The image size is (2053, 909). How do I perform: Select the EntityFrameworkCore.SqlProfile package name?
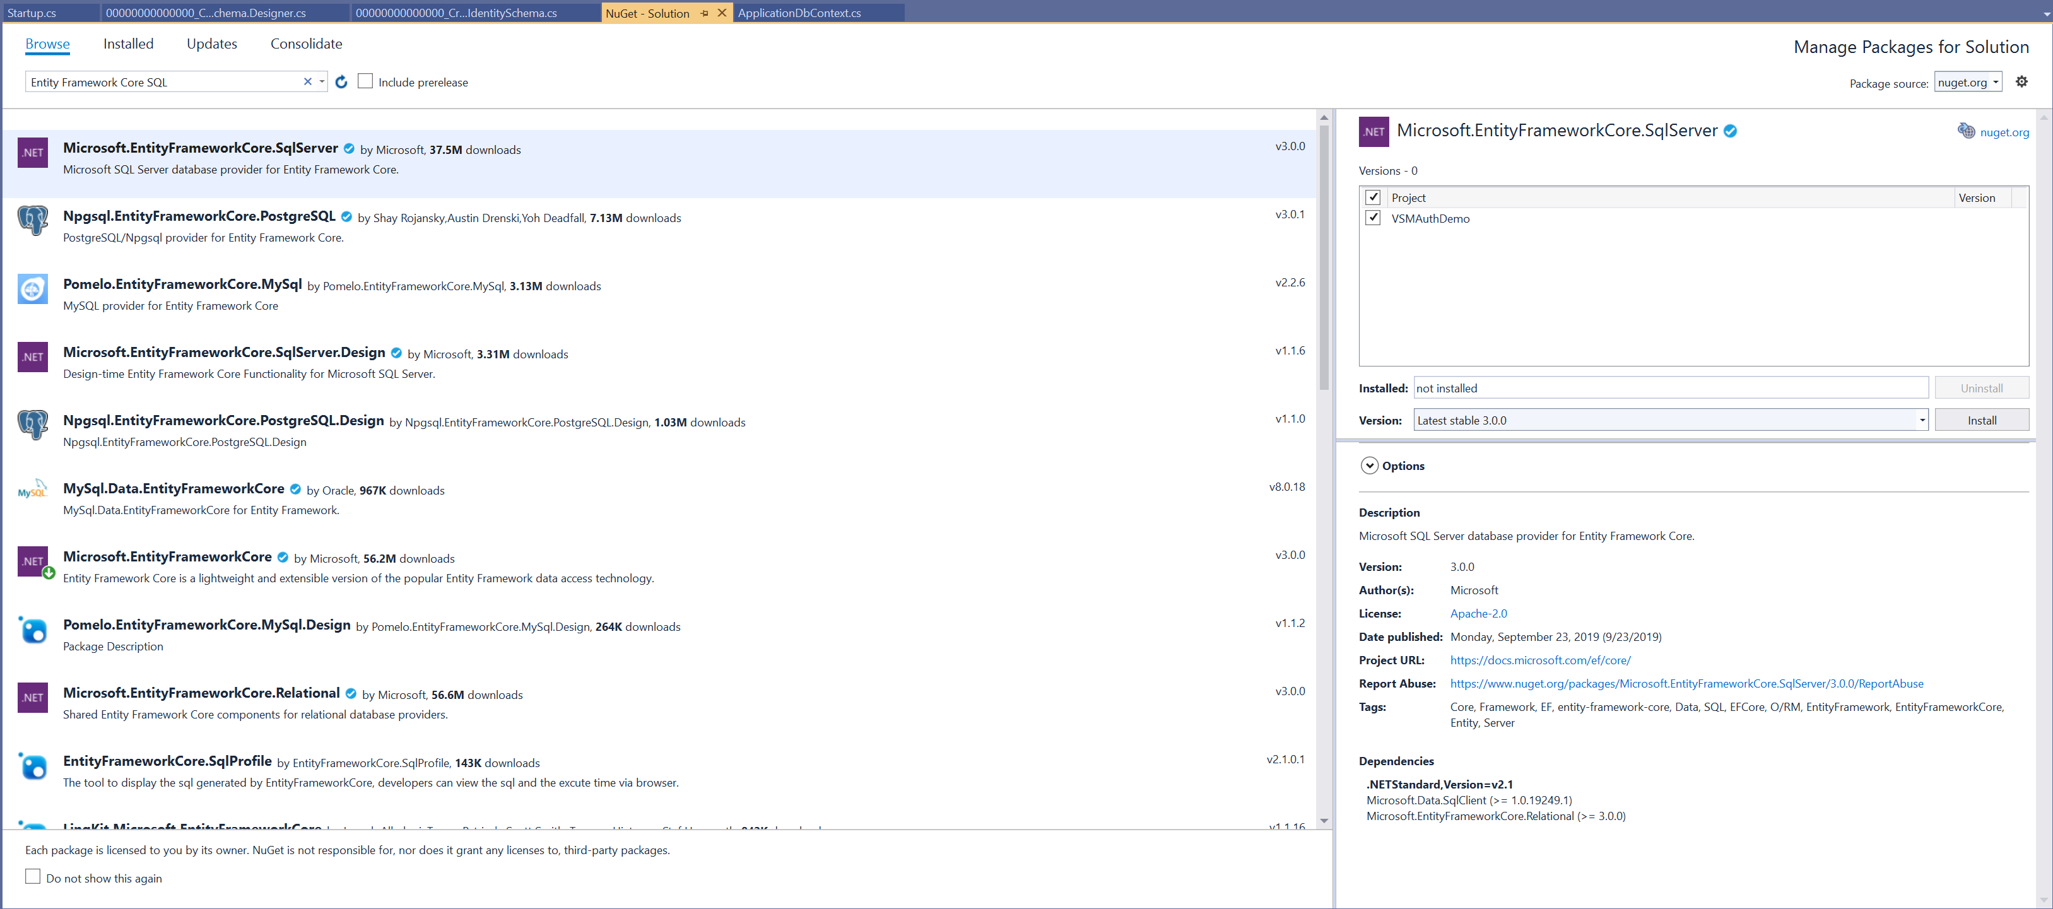pyautogui.click(x=167, y=761)
